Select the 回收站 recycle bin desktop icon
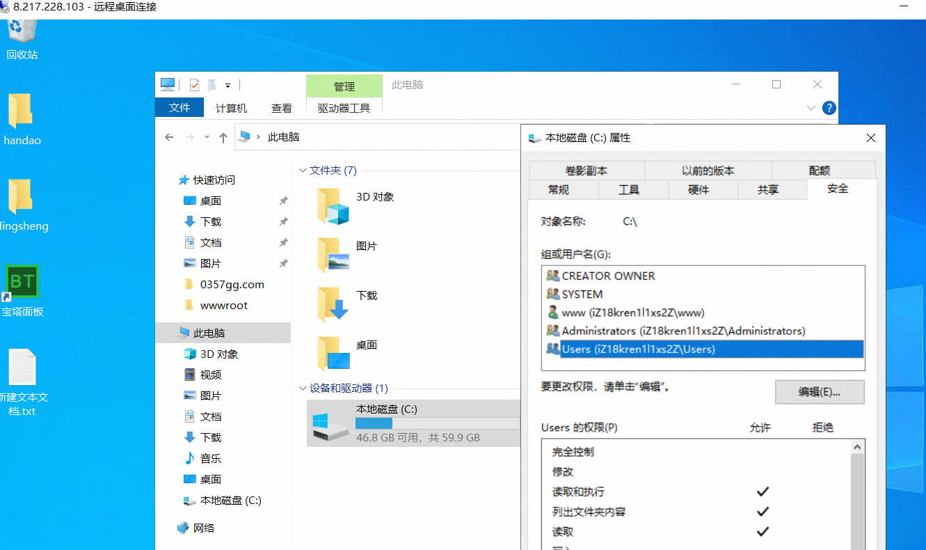 [x=22, y=39]
